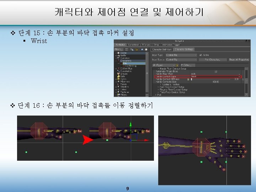Click the scene tree vertical scrollbar
Viewport: 256px width, 192px height.
point(147,74)
